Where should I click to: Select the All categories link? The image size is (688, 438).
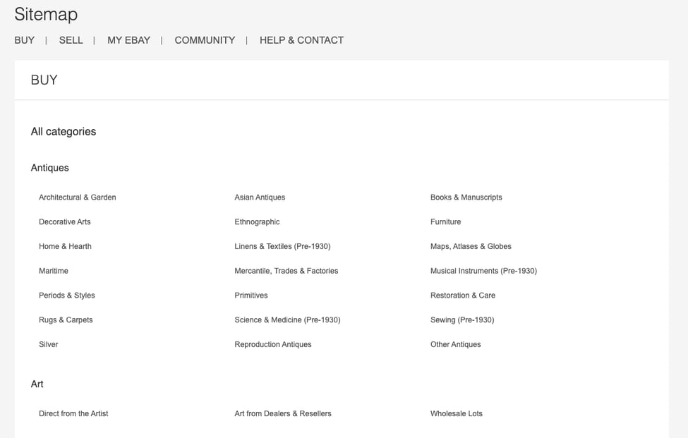63,131
